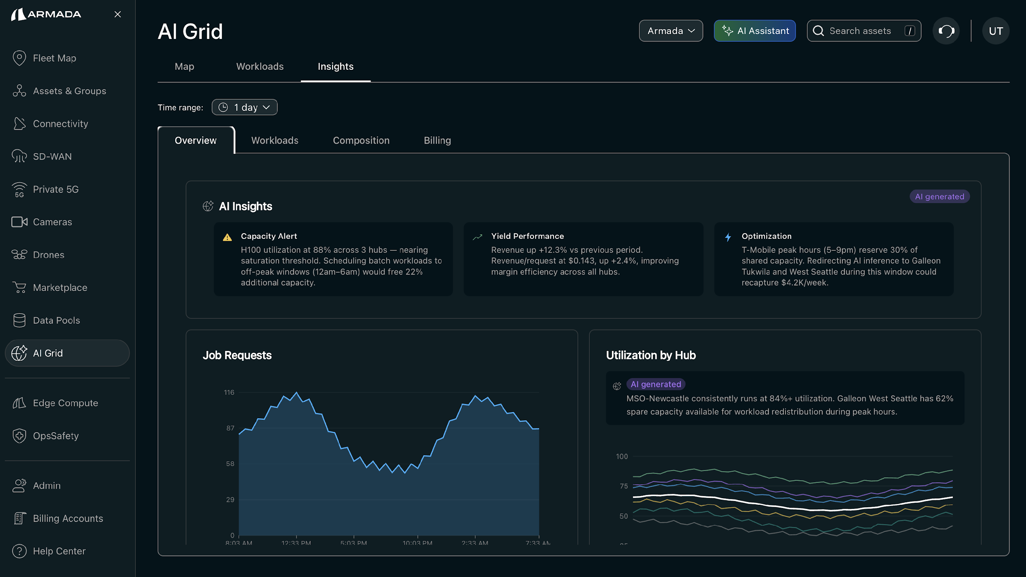Screen dimensions: 1026x577
Task: Open the Cameras section
Action: click(52, 222)
